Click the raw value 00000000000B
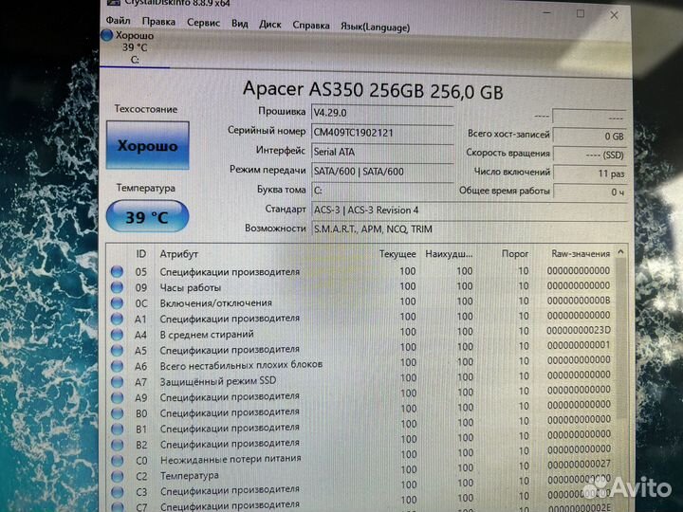Viewport: 683px width, 512px height. (x=579, y=301)
